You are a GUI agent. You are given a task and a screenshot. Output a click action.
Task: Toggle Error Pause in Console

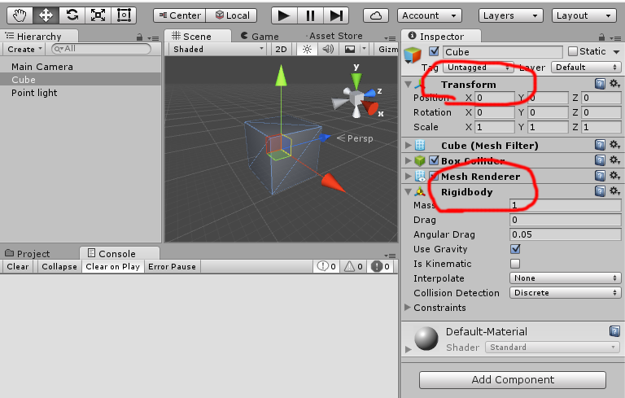(x=172, y=266)
